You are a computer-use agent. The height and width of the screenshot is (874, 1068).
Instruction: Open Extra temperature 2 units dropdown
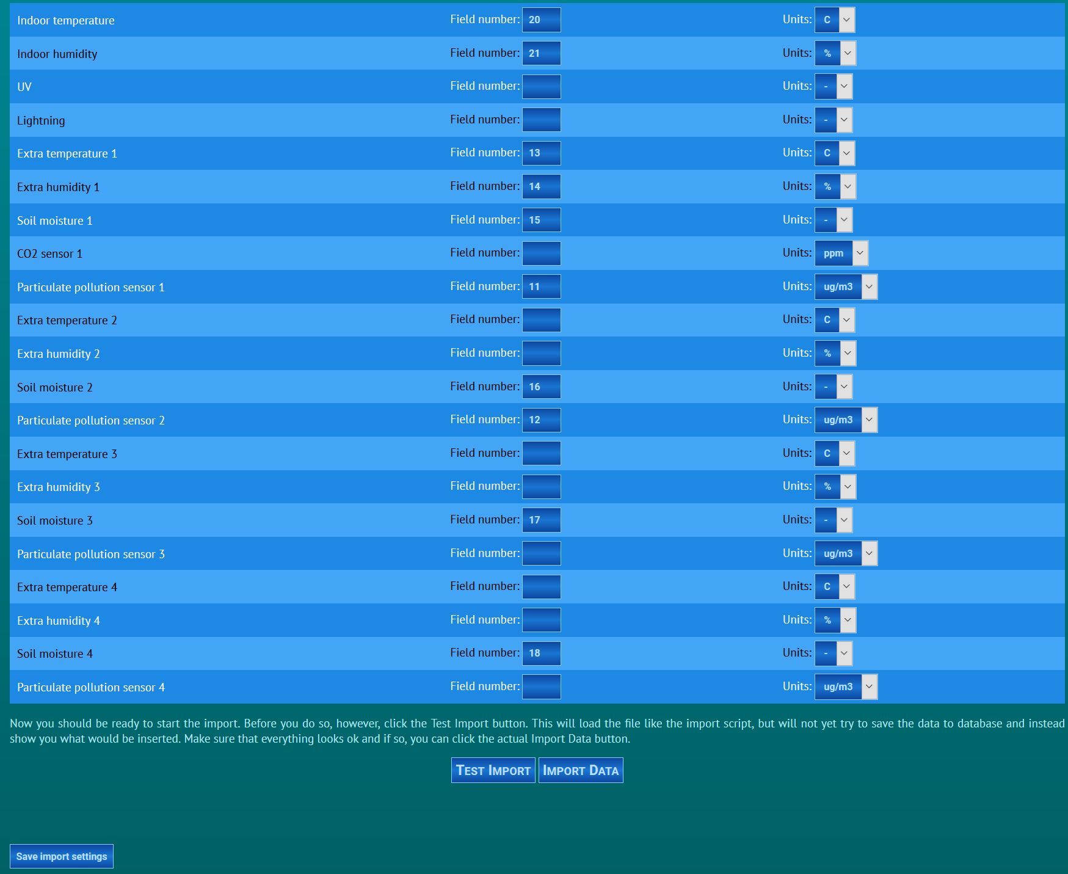[835, 319]
